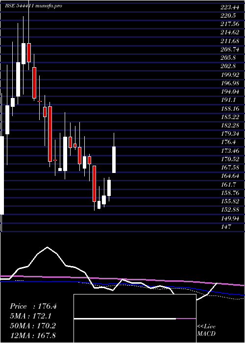Click the 214.62 price level label
The width and height of the screenshot is (245, 343).
click(230, 33)
